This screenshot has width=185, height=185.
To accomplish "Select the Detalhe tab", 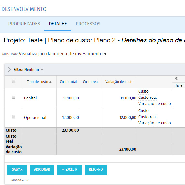I will coord(58,24).
